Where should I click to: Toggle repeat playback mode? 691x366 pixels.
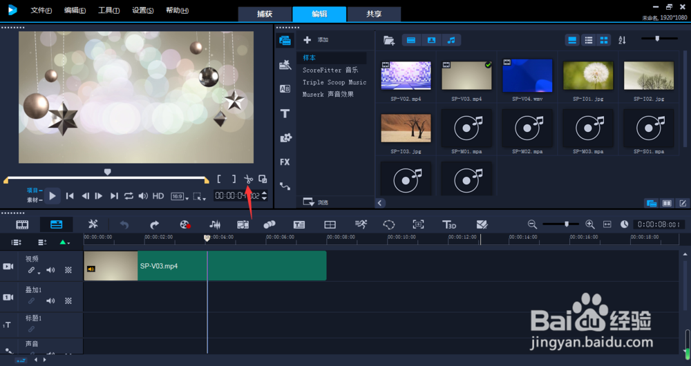(x=129, y=196)
